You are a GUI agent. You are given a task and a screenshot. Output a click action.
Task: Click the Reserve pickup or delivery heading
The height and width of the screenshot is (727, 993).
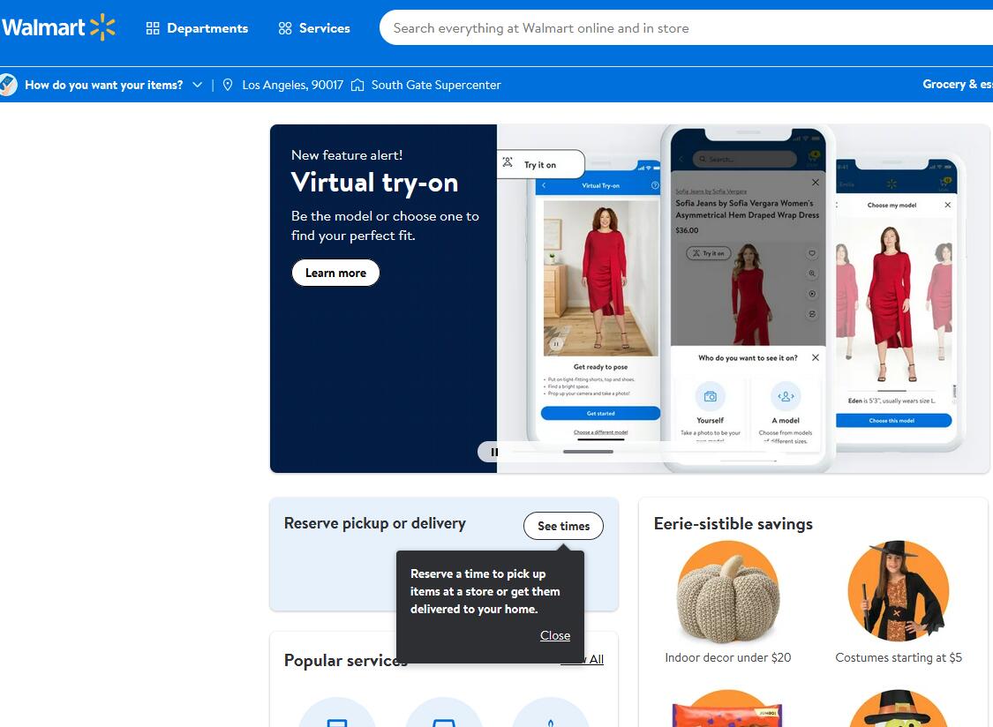point(375,524)
